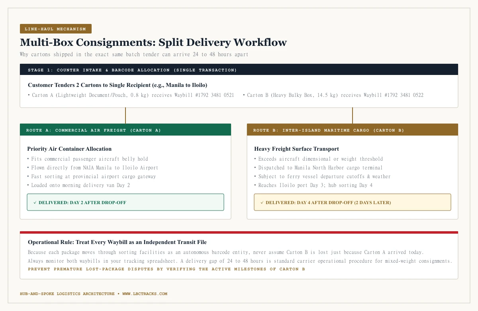Click 'Customer Tenders 2 Cartons' heading
Screen dimensions: 478x311
tap(118, 85)
